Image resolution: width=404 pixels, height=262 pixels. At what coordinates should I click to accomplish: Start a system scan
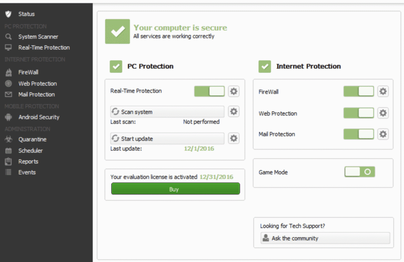166,111
